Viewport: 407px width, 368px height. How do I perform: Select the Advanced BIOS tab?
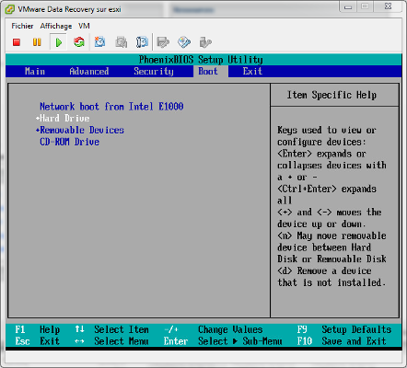pyautogui.click(x=89, y=71)
